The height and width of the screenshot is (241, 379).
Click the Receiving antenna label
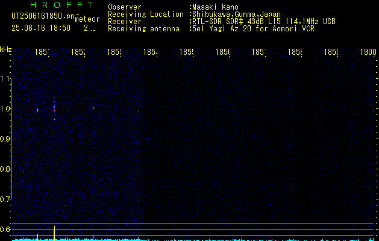143,29
